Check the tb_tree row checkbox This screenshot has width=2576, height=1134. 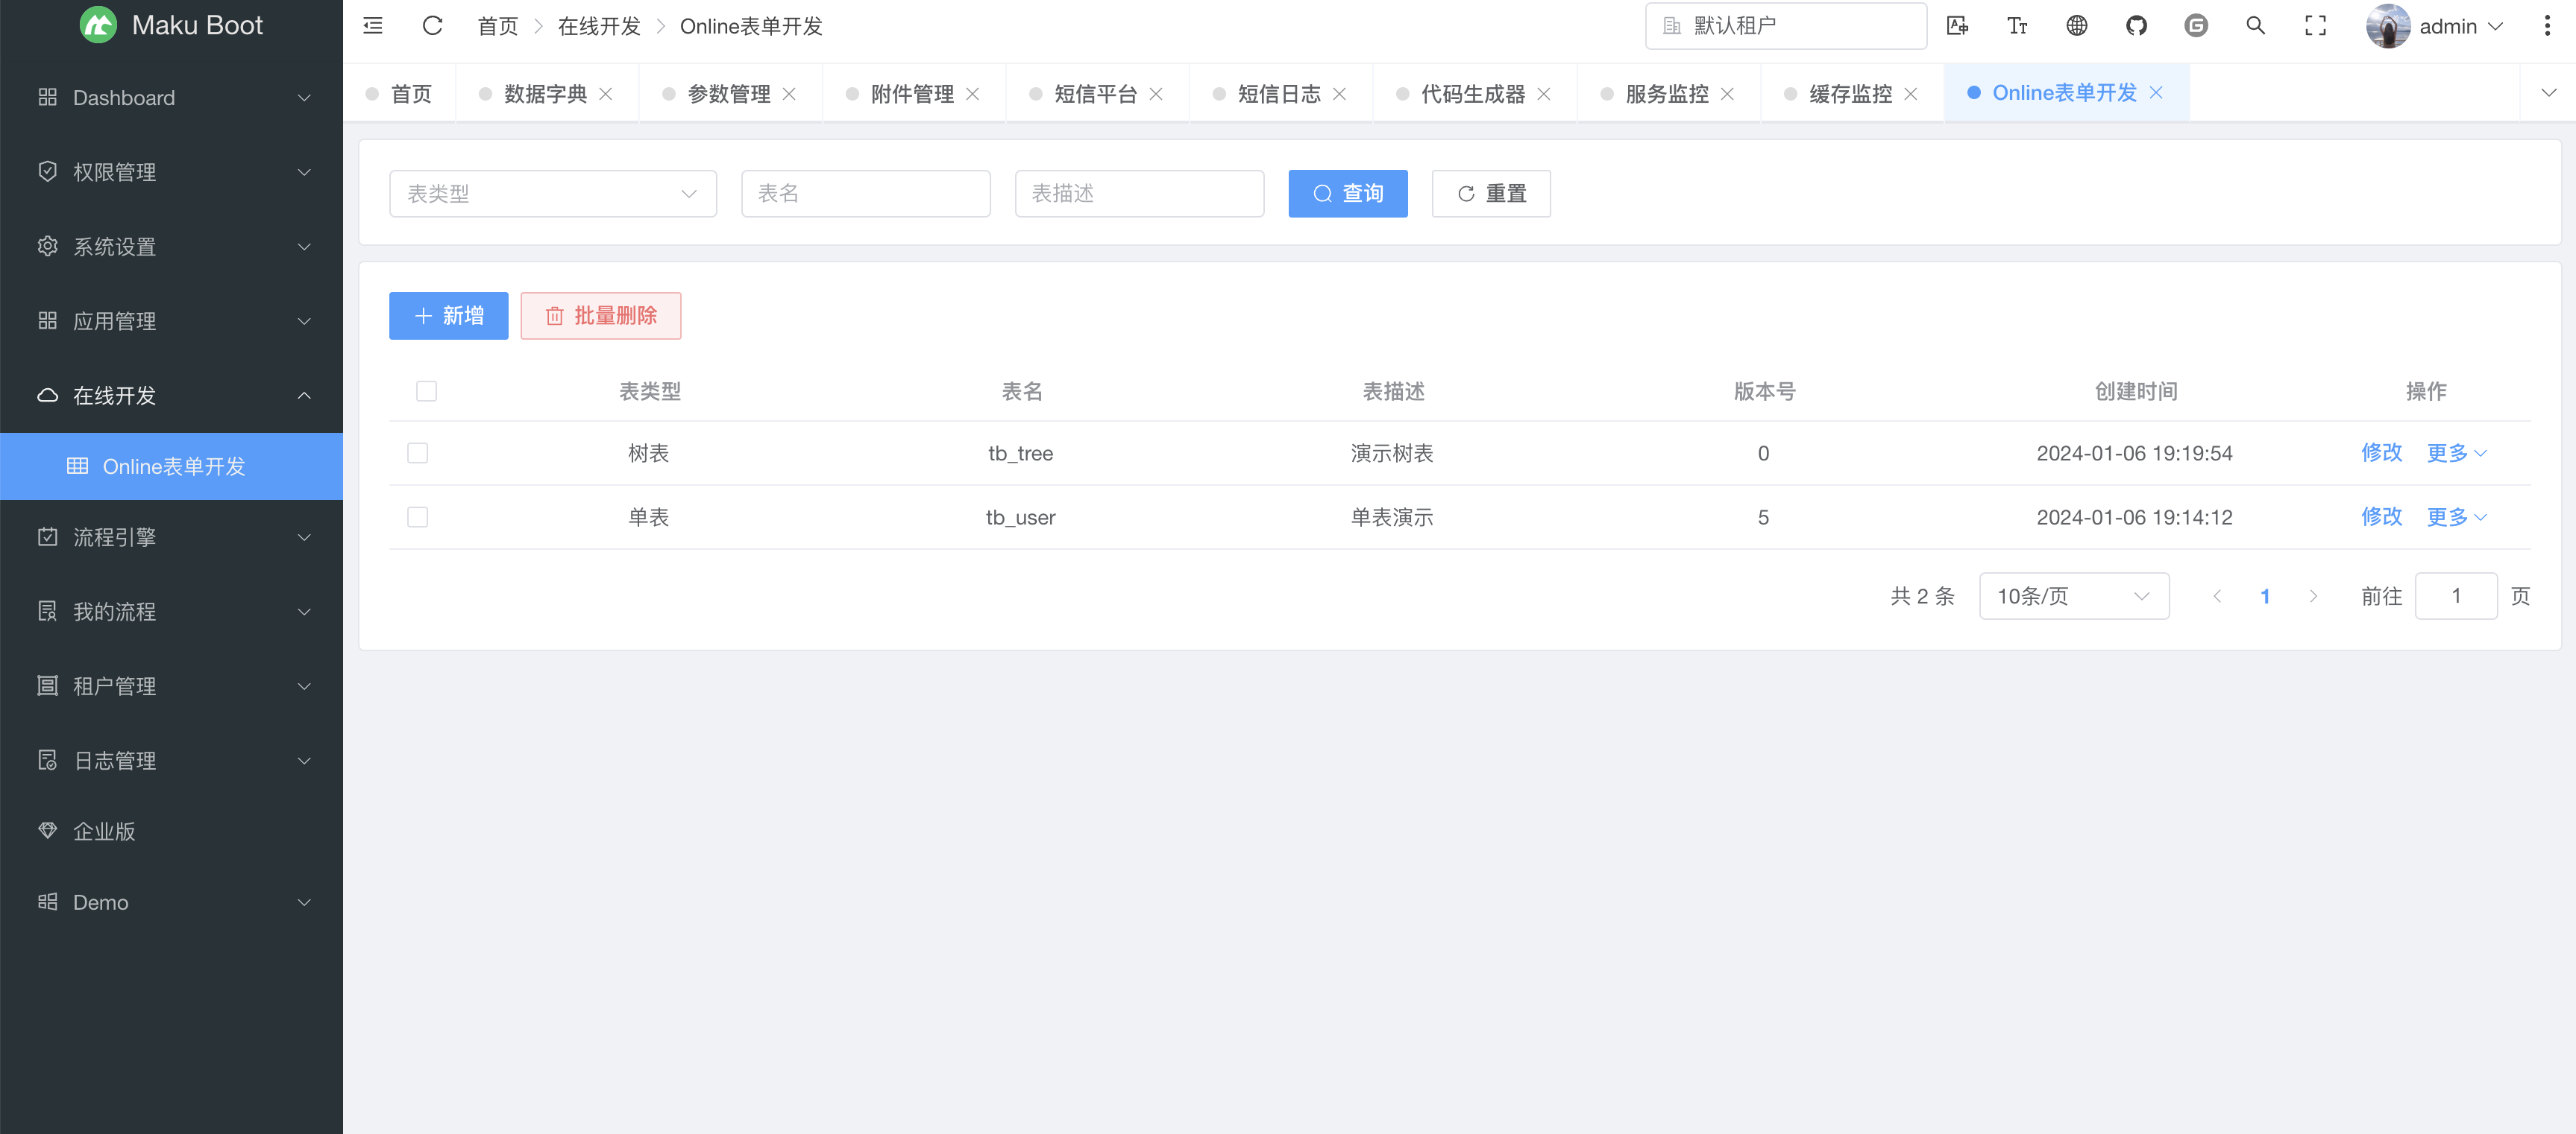[x=418, y=454]
